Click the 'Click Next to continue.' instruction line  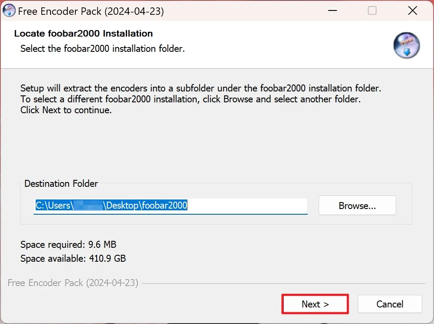66,110
